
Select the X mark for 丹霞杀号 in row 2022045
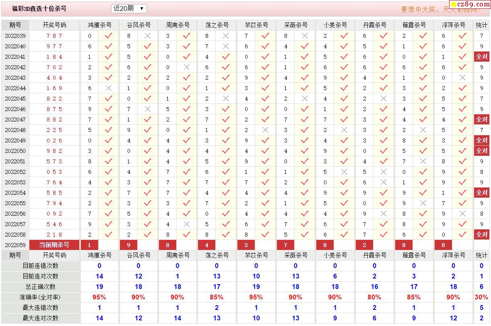[x=384, y=99]
